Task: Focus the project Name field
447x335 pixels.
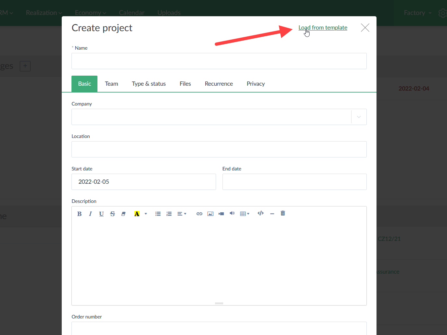Action: (x=219, y=61)
